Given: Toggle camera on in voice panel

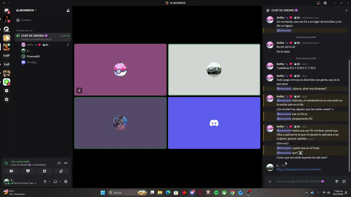Looking at the screenshot, I should click(11, 171).
